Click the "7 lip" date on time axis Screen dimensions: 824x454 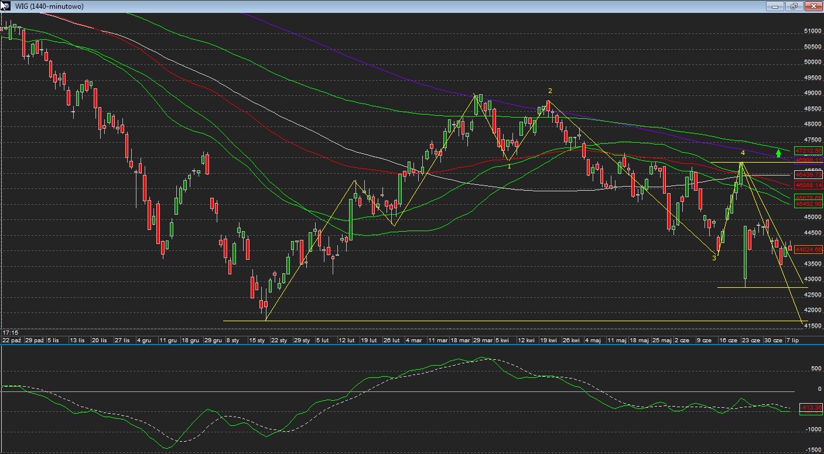792,340
